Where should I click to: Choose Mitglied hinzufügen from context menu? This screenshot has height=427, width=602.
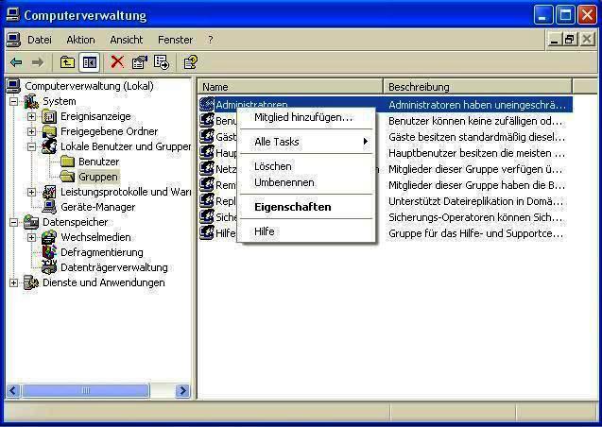(306, 117)
